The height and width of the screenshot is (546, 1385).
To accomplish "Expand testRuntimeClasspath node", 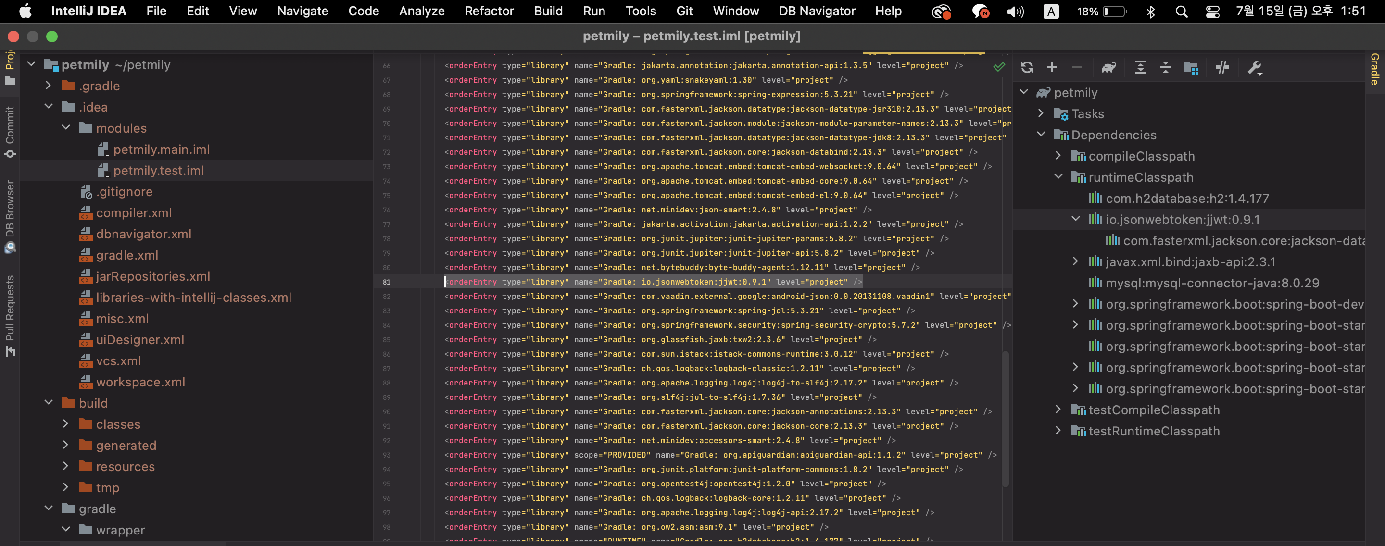I will click(x=1058, y=431).
